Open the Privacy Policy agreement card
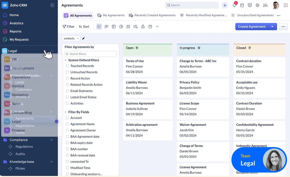 pos(203,88)
